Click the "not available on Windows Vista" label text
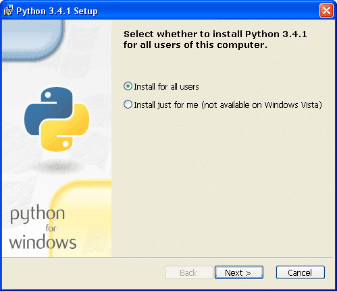 point(261,105)
